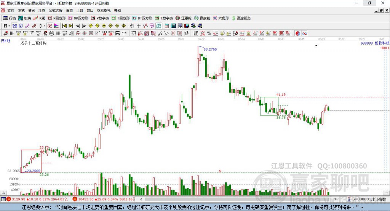Screen dimensions: 390x211
Task: Click the 日K线 period label
Action: click(6, 41)
